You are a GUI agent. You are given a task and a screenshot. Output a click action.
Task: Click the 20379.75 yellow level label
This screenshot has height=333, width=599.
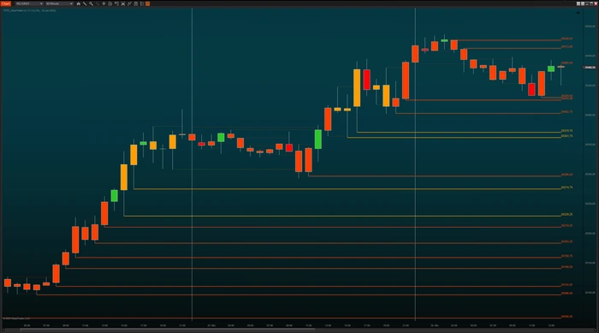pyautogui.click(x=566, y=131)
